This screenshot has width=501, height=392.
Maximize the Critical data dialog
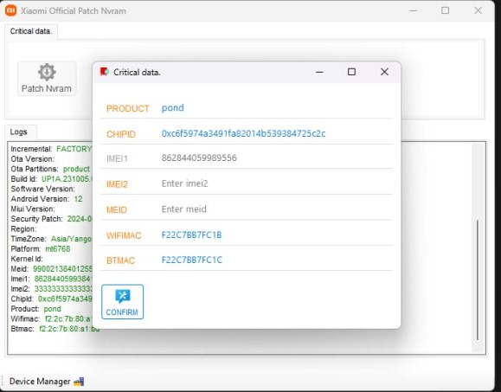coord(351,72)
